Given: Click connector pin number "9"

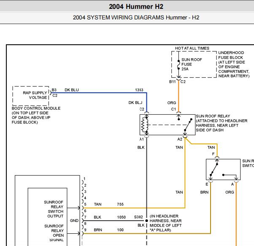Looking at the screenshot, I should click(85, 230).
